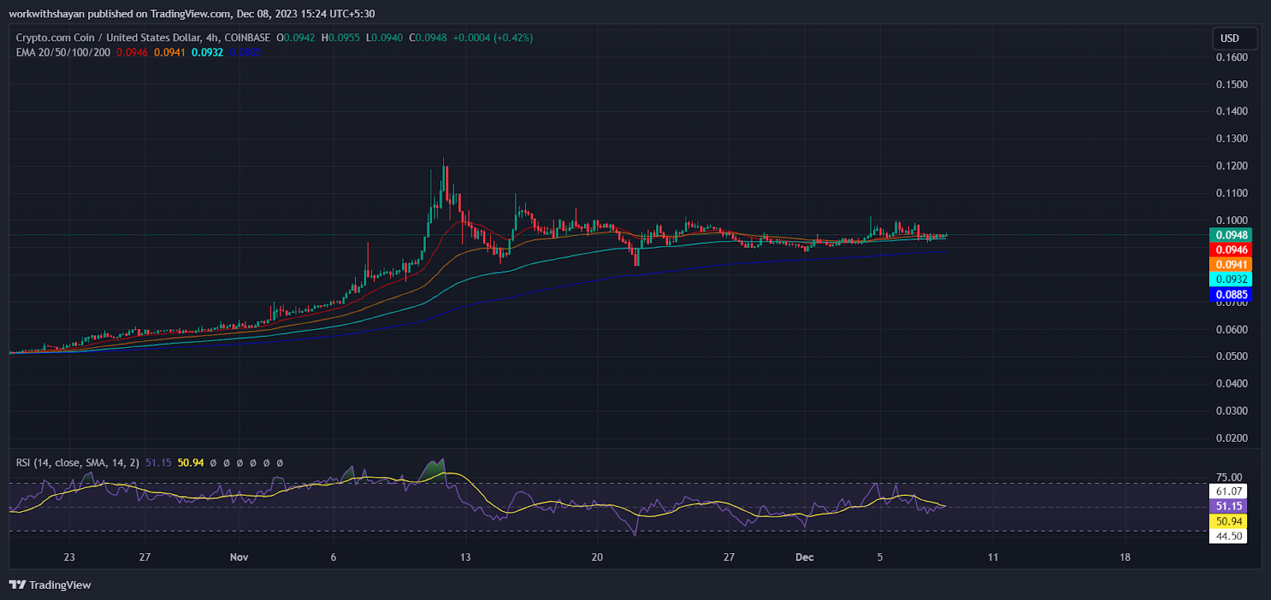Image resolution: width=1271 pixels, height=600 pixels.
Task: Click the 44.50 RSI axis tag
Action: point(1228,536)
